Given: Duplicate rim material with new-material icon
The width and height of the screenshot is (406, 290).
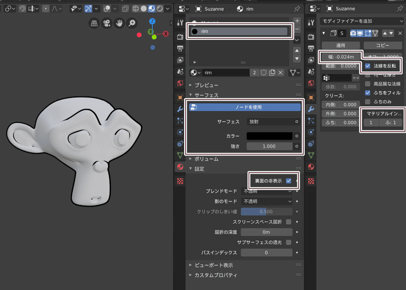Looking at the screenshot, I should click(272, 73).
